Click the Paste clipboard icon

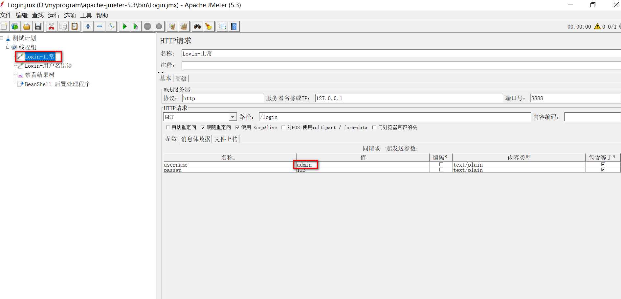point(75,26)
